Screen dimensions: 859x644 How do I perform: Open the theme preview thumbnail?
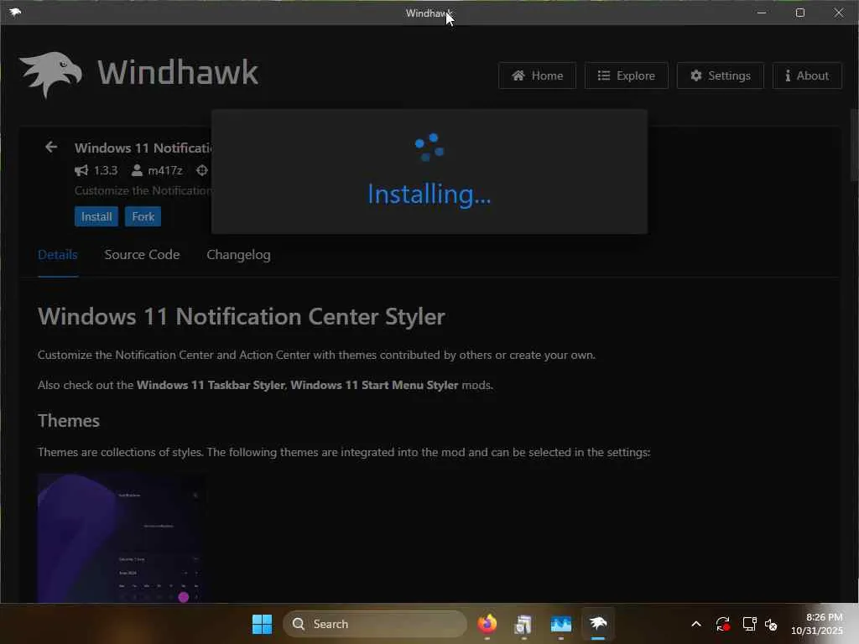(122, 538)
